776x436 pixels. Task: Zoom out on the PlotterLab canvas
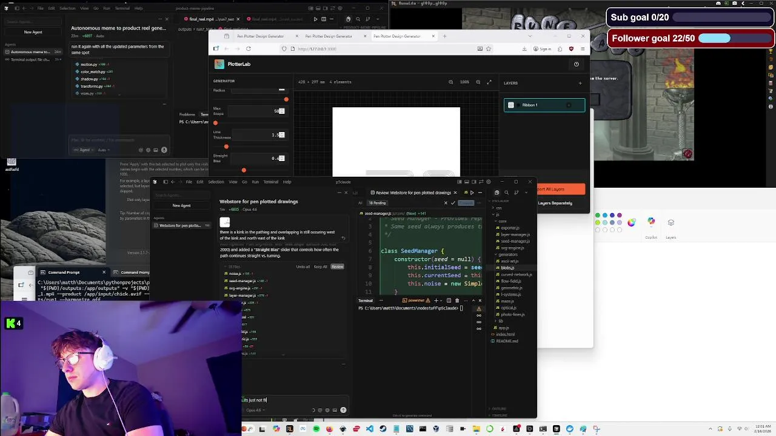coord(450,82)
